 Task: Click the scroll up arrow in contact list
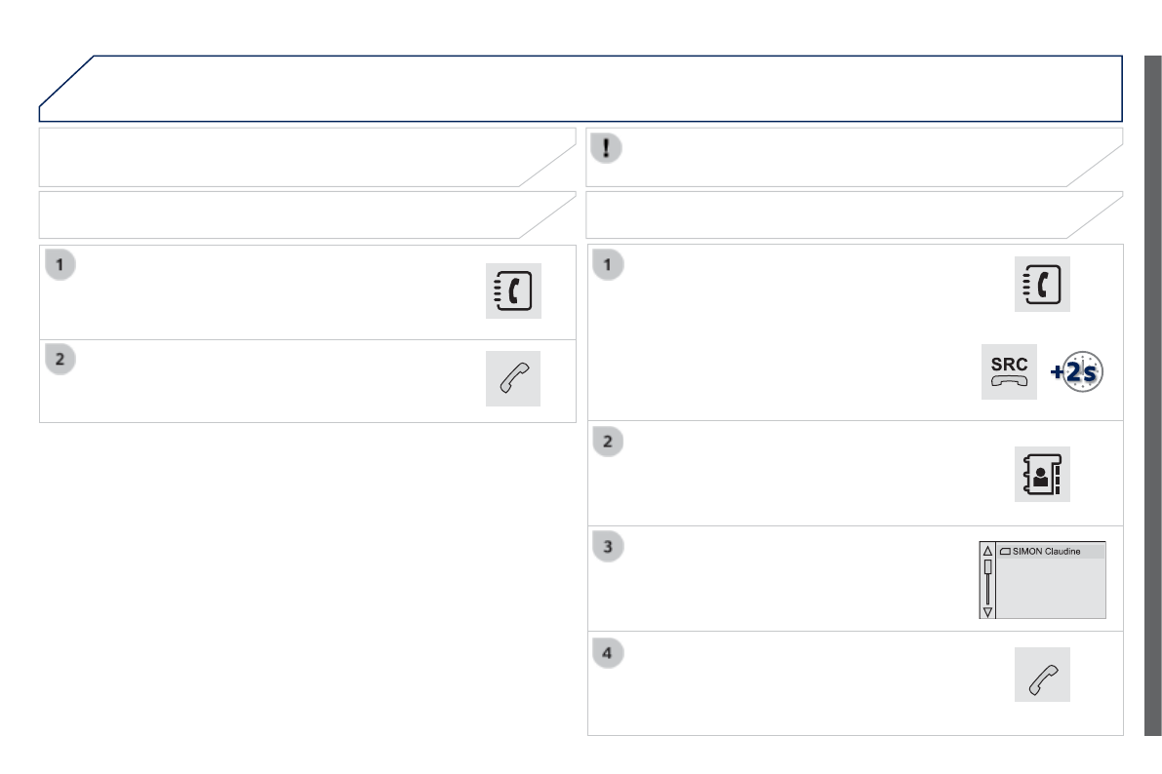(987, 550)
